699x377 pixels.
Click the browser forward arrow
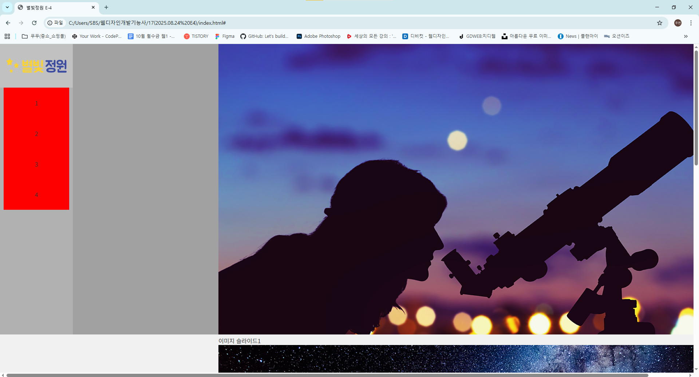(x=21, y=23)
